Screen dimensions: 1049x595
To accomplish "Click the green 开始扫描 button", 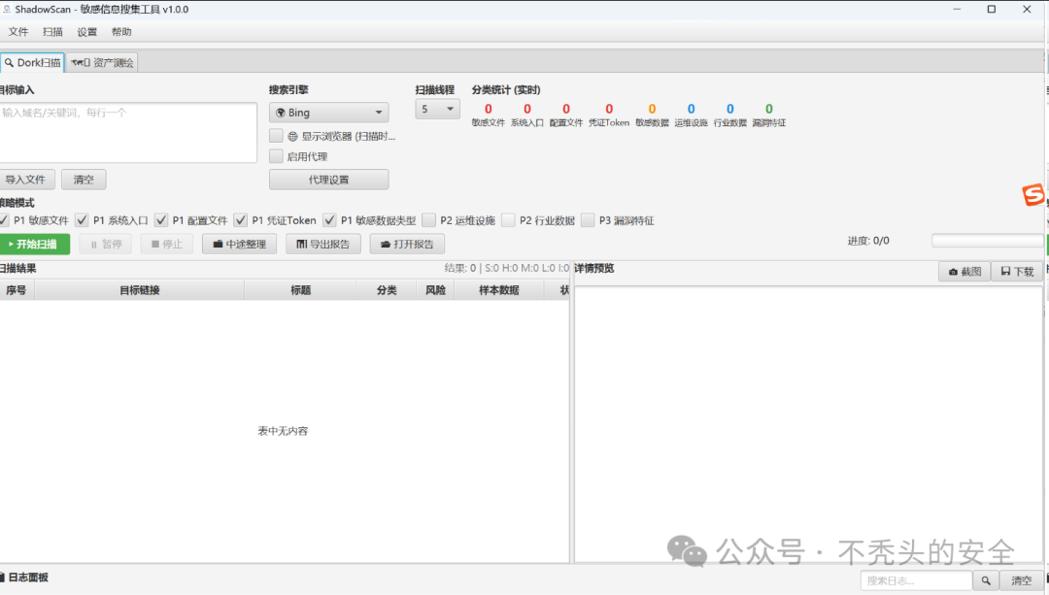I will pos(35,244).
